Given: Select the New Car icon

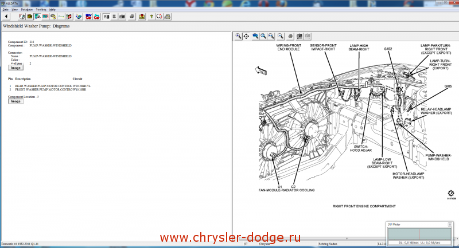Looking at the screenshot, I should [88, 17].
